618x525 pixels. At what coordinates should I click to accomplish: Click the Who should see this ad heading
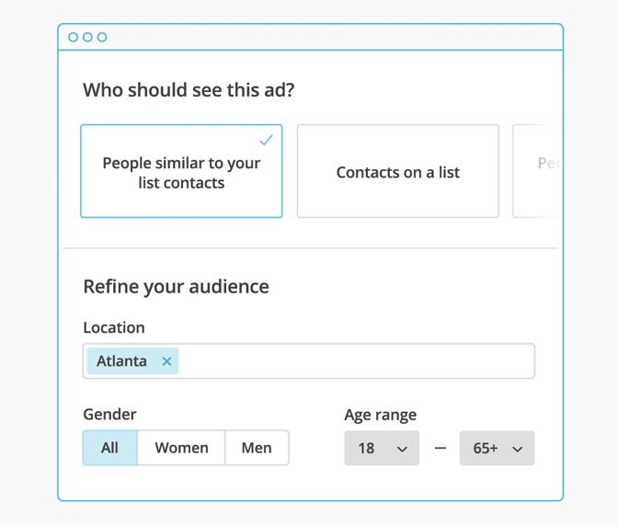point(189,90)
